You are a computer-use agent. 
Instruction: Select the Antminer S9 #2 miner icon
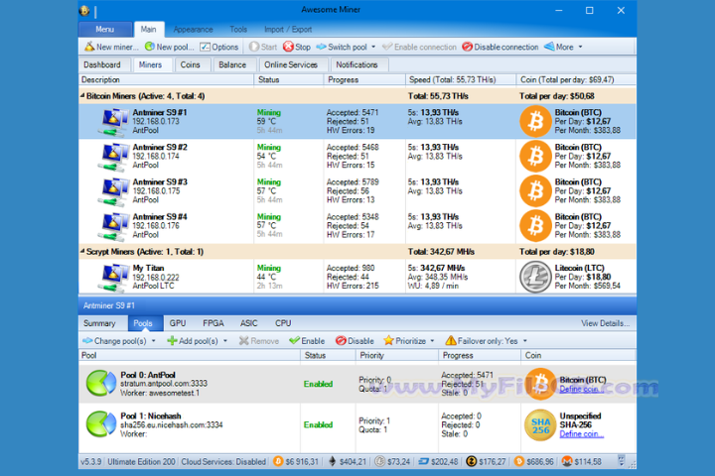[x=113, y=157]
